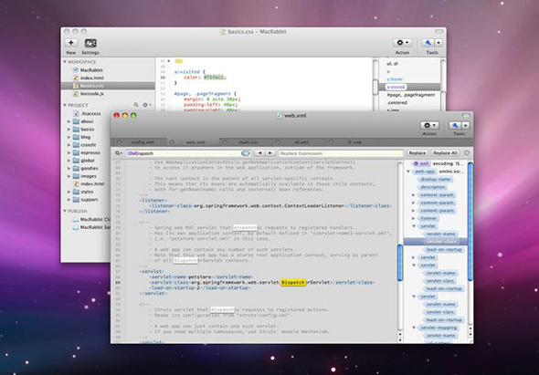Image resolution: width=539 pixels, height=375 pixels.
Task: Switch to the nl.xml tab
Action: tap(301, 142)
